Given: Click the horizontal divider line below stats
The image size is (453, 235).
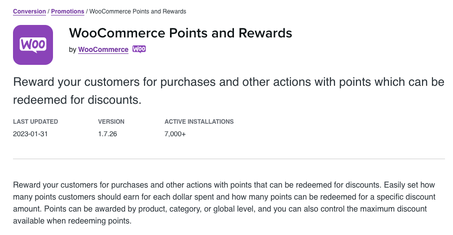Looking at the screenshot, I should 229,159.
